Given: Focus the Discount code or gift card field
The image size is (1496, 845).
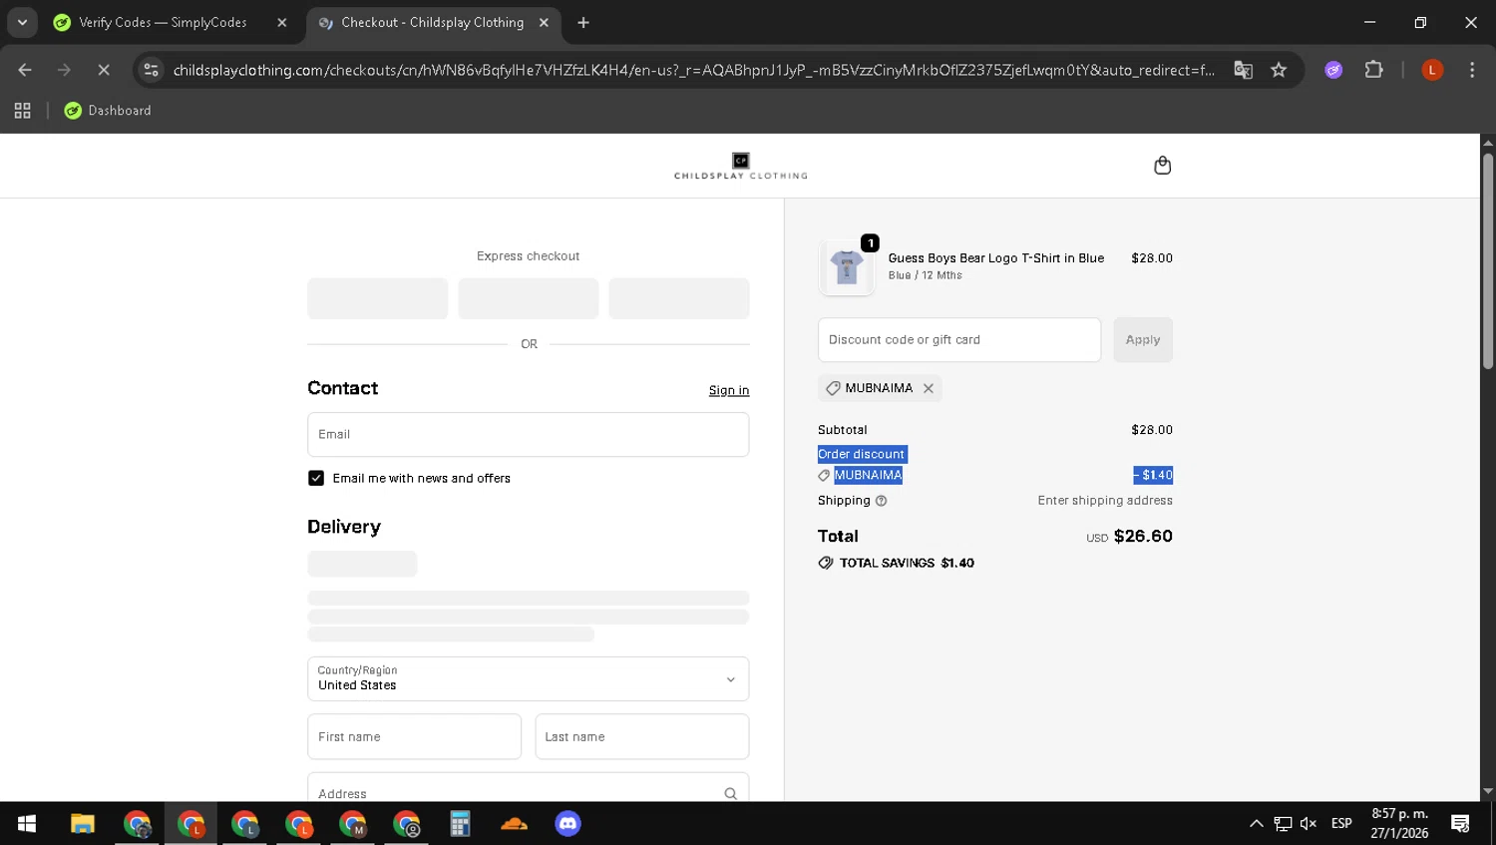Looking at the screenshot, I should tap(958, 340).
